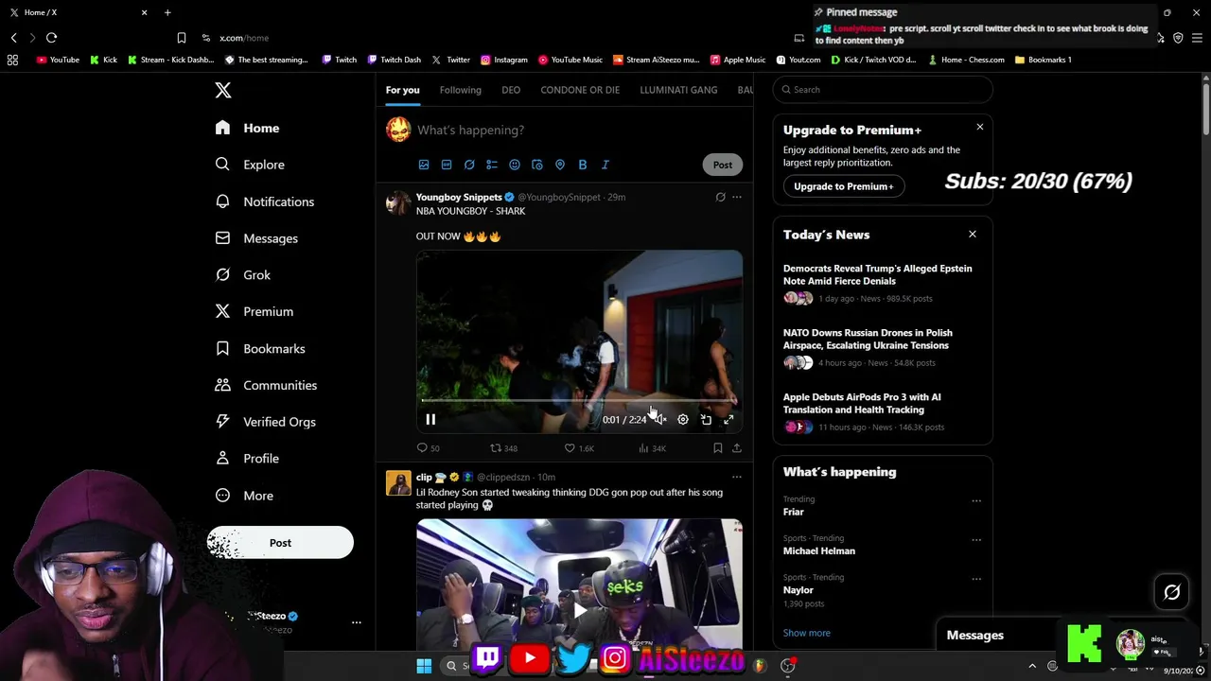Click the Profile person icon
Image resolution: width=1211 pixels, height=681 pixels.
(x=222, y=459)
